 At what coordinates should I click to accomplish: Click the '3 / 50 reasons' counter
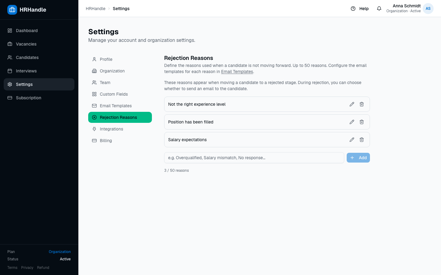coord(176,170)
